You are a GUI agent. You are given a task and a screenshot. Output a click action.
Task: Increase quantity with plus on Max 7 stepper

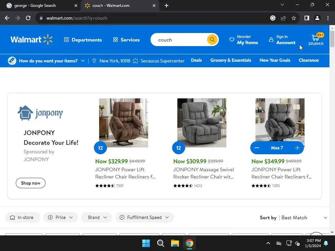pyautogui.click(x=297, y=148)
